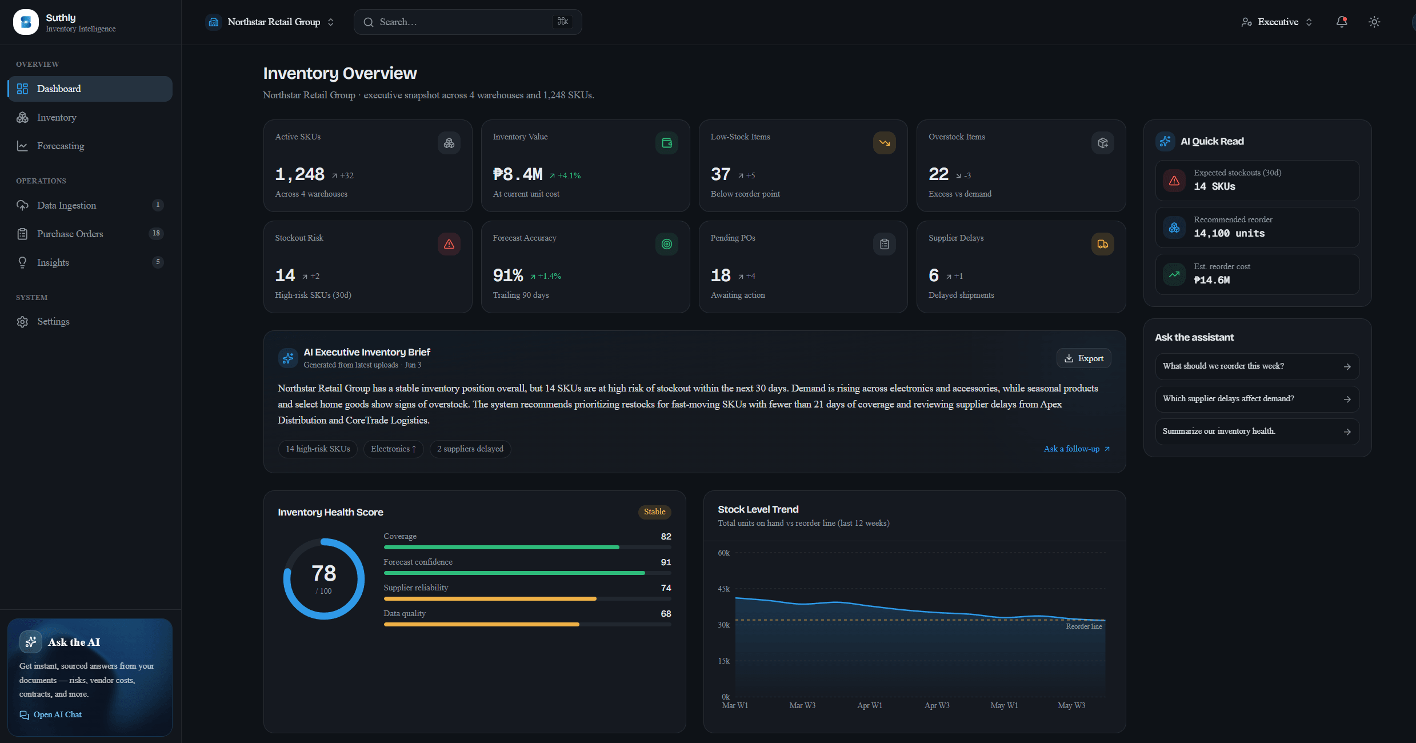
Task: Click the Recommended reorder boxes icon
Action: 1174,227
